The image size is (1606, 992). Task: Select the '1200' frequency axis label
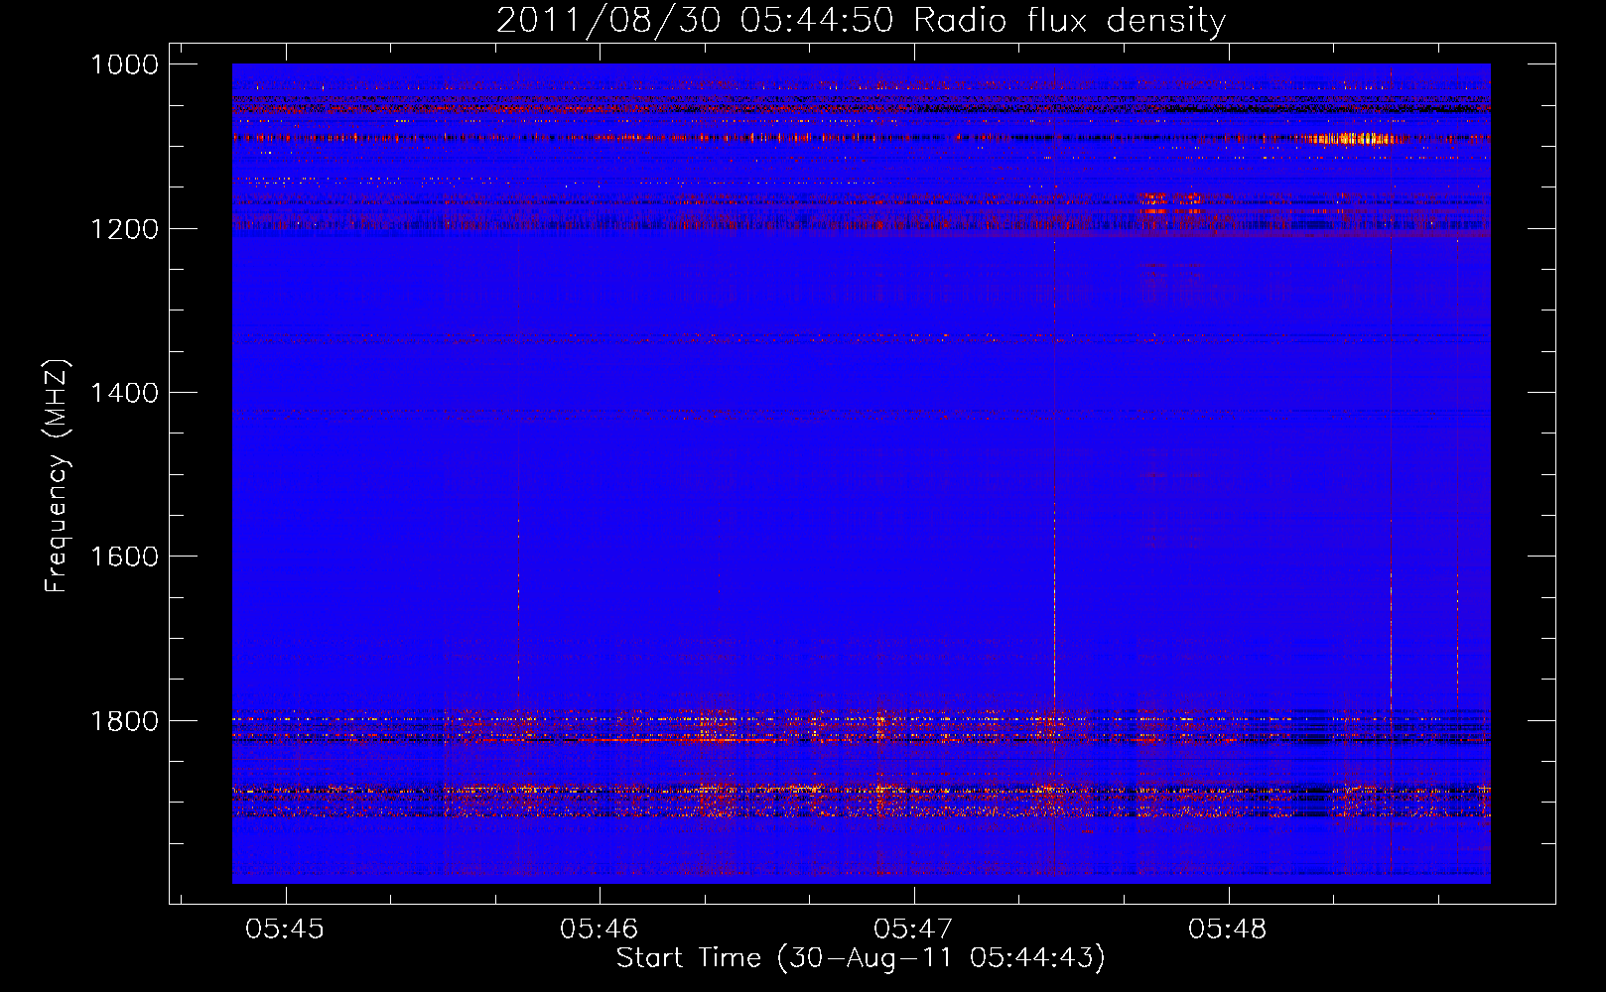(124, 229)
